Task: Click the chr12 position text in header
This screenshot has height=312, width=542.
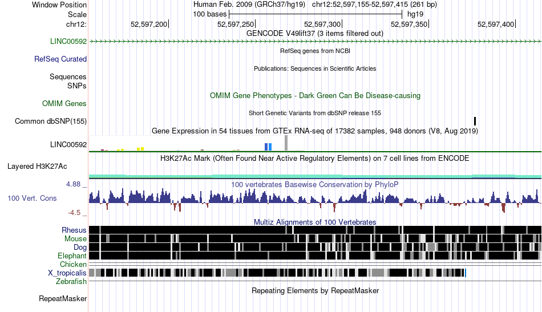Action: [x=374, y=5]
